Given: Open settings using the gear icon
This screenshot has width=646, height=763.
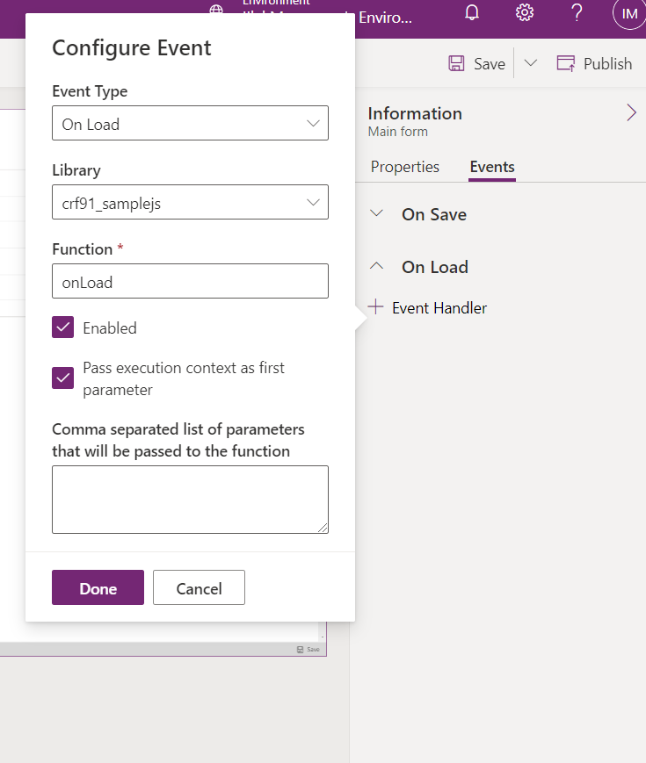Looking at the screenshot, I should [525, 12].
